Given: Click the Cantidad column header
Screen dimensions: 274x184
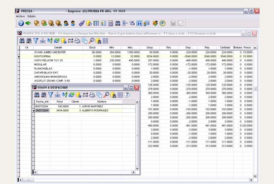Looking at the screenshot, I should (x=225, y=47).
